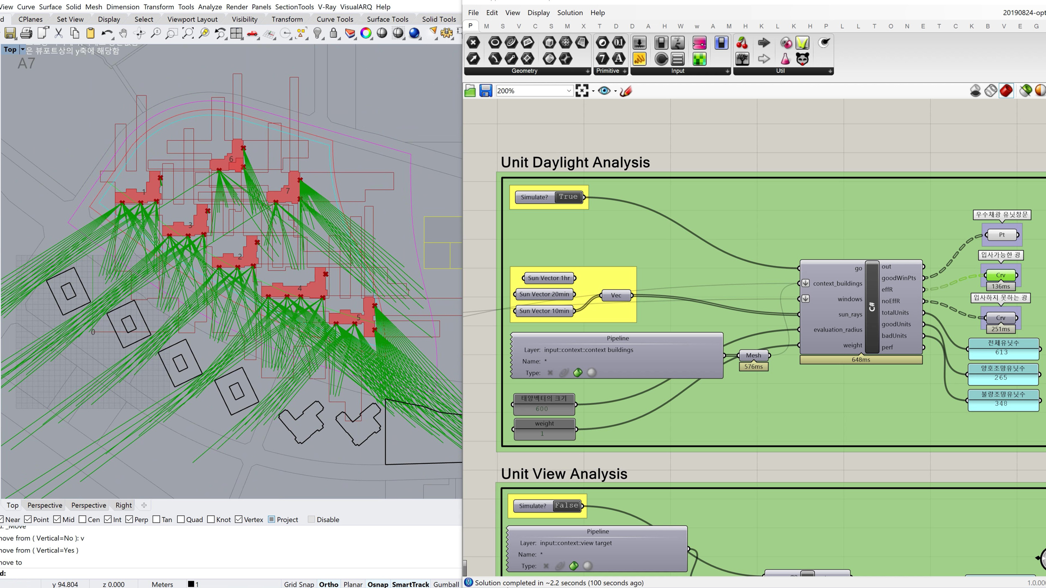Open the color wheel Properties icon
This screenshot has width=1046, height=588.
pos(366,33)
